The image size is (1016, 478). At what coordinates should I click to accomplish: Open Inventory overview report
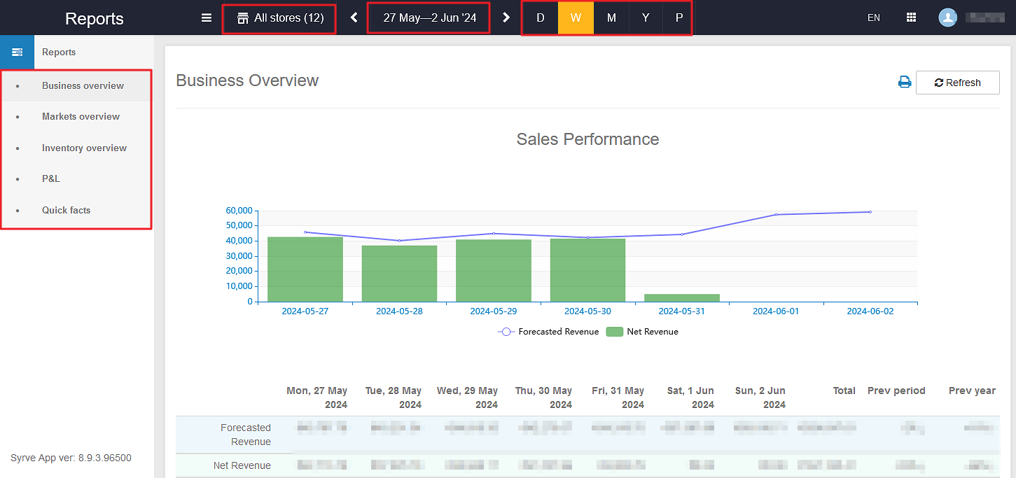pyautogui.click(x=84, y=148)
